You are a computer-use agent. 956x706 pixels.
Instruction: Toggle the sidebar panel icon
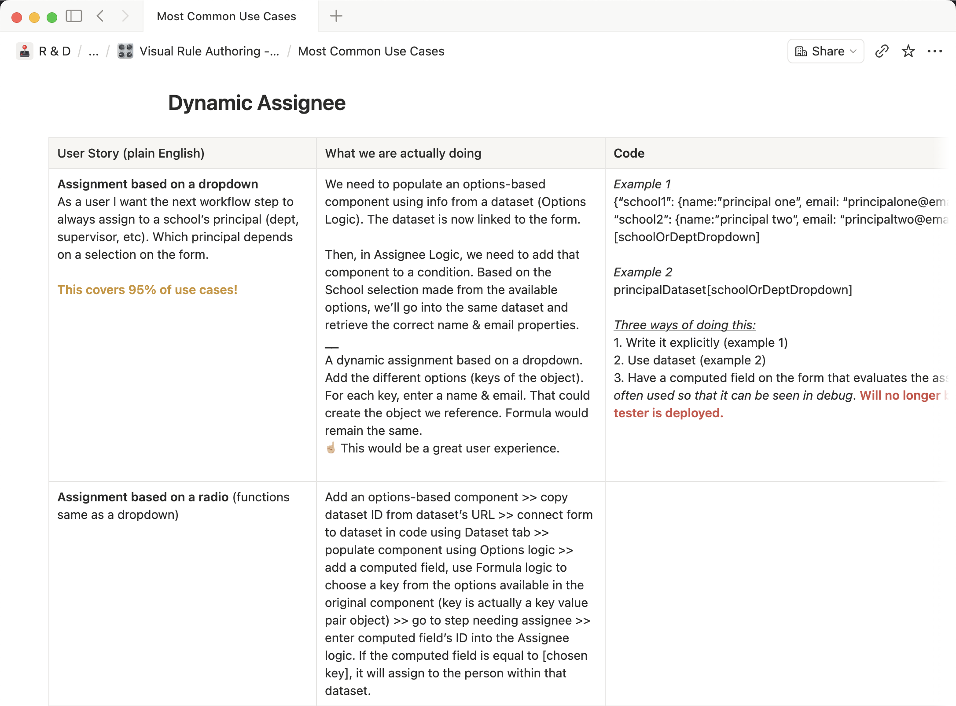coord(74,16)
